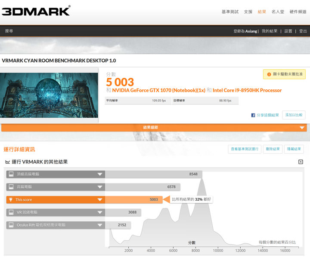Click the computer icon on Oculus Rift row
This screenshot has width=310, height=257.
tap(11, 225)
